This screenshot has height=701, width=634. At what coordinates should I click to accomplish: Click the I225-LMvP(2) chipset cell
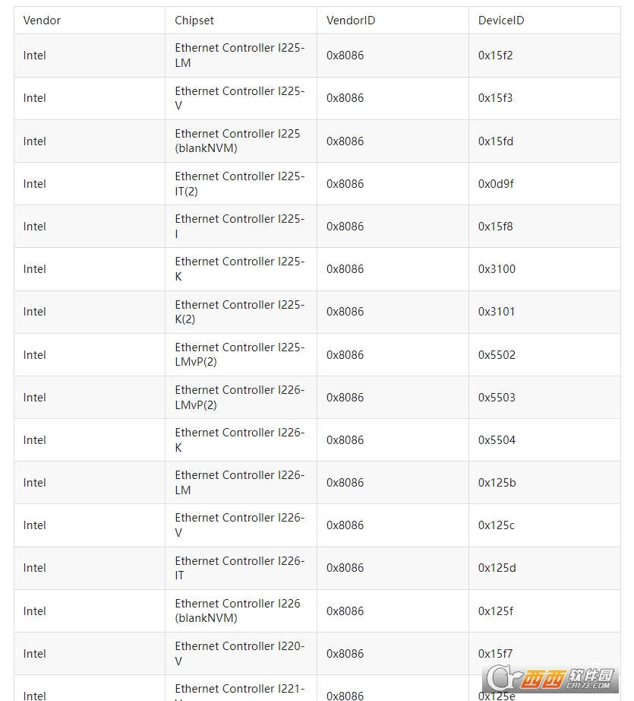coord(239,354)
